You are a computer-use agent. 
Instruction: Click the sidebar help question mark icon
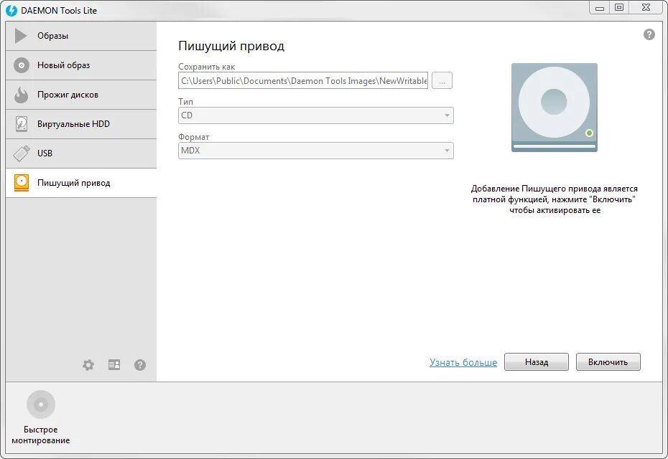[140, 364]
